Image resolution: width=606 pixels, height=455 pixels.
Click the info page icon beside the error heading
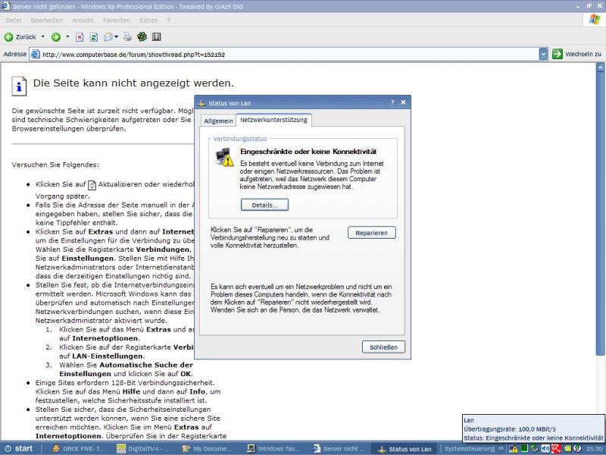coord(19,86)
